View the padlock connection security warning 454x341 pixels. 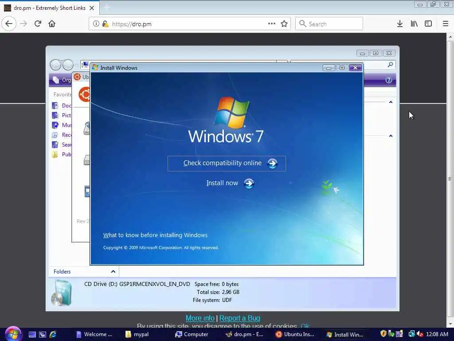105,24
